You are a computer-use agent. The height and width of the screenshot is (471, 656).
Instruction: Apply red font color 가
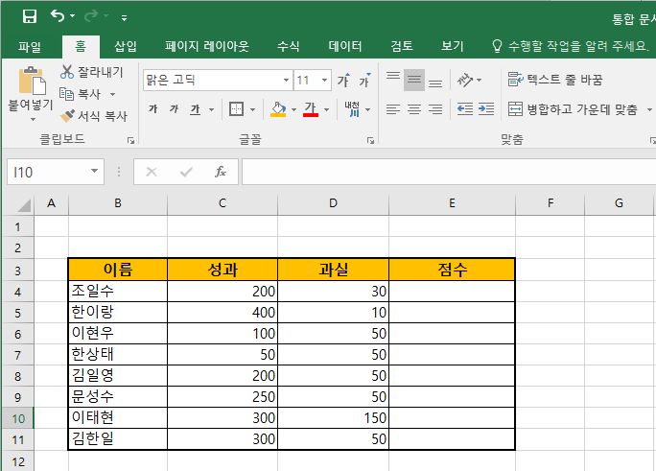click(x=311, y=109)
